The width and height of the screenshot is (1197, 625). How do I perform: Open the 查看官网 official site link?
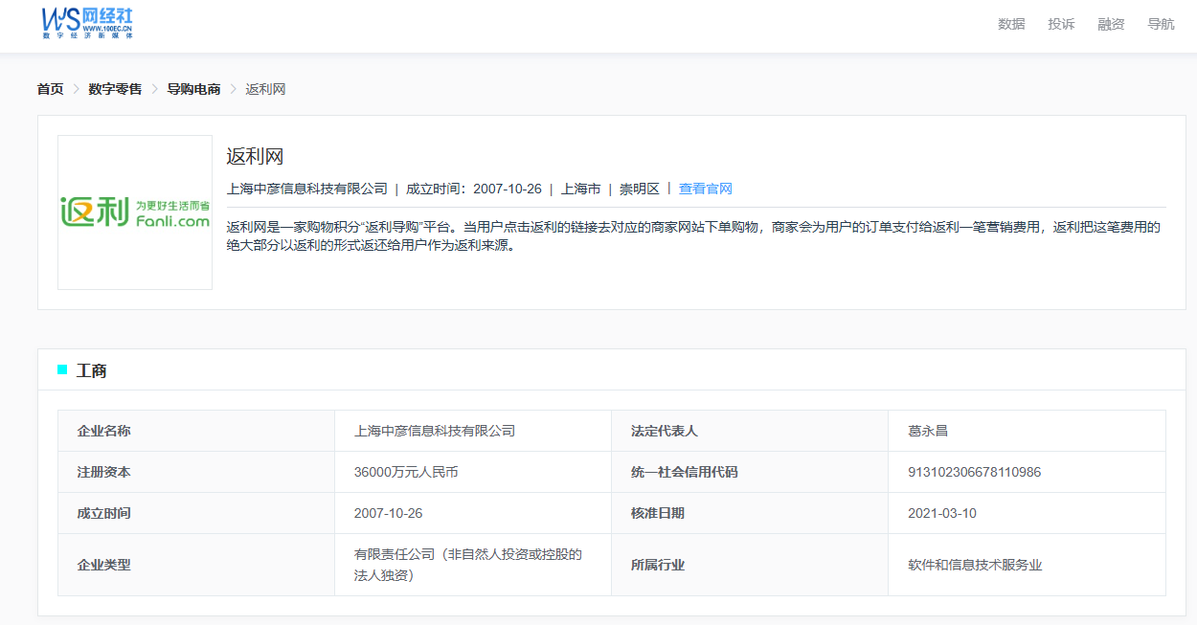pos(705,189)
